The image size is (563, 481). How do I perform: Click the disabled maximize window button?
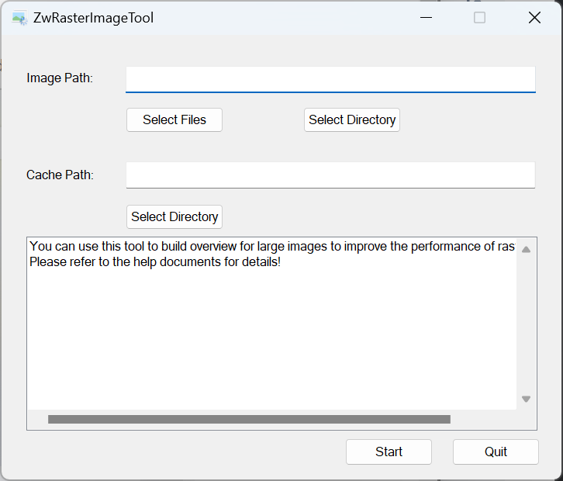479,18
